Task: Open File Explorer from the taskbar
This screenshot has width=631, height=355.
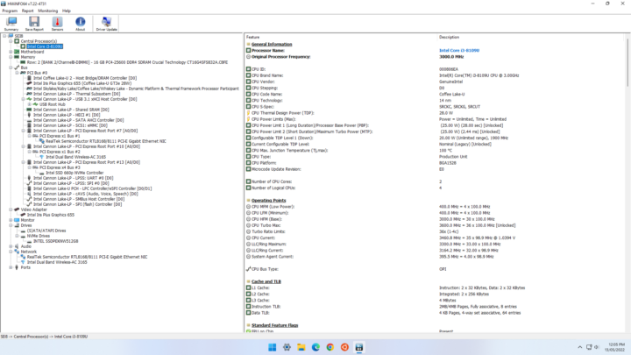Action: 301,347
